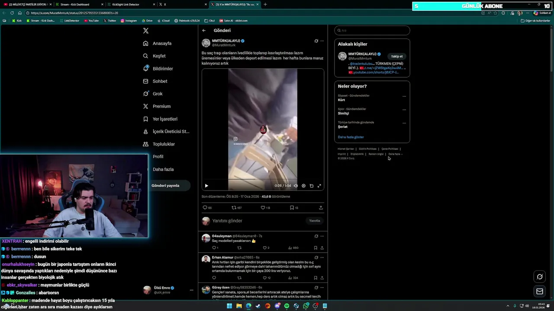Screen dimensions: 554x311
Task: Open options for Şeriat trend
Action: coord(404,123)
